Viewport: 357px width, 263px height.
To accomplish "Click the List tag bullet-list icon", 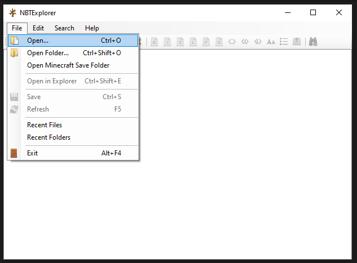I will tap(284, 41).
